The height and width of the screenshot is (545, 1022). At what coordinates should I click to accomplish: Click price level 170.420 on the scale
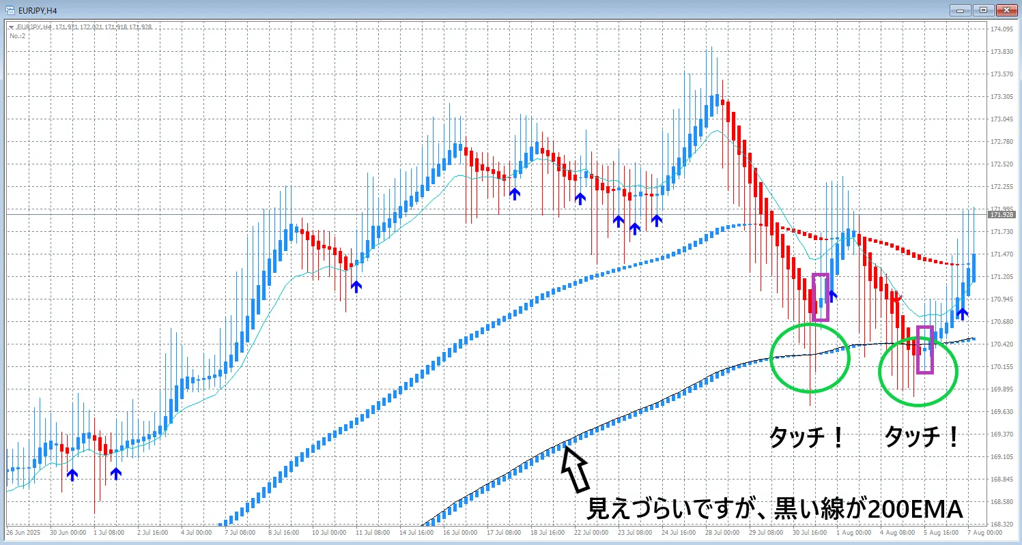click(x=1002, y=344)
